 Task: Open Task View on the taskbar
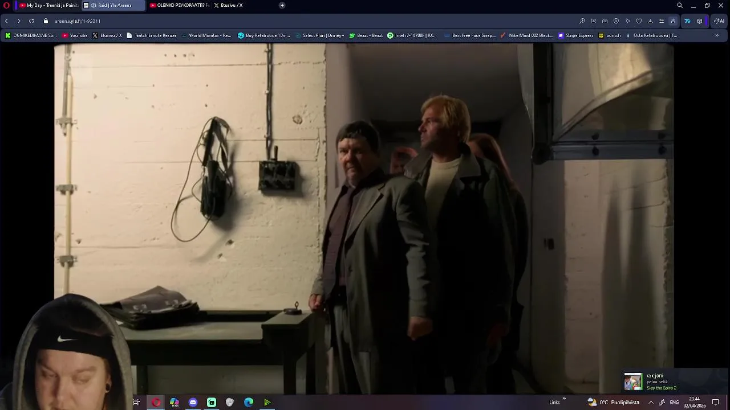(x=136, y=403)
